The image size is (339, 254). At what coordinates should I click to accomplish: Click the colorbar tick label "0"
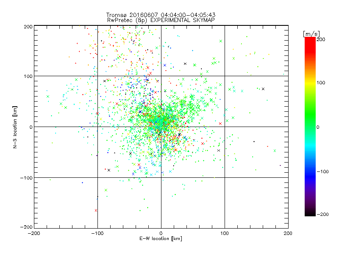318,127
